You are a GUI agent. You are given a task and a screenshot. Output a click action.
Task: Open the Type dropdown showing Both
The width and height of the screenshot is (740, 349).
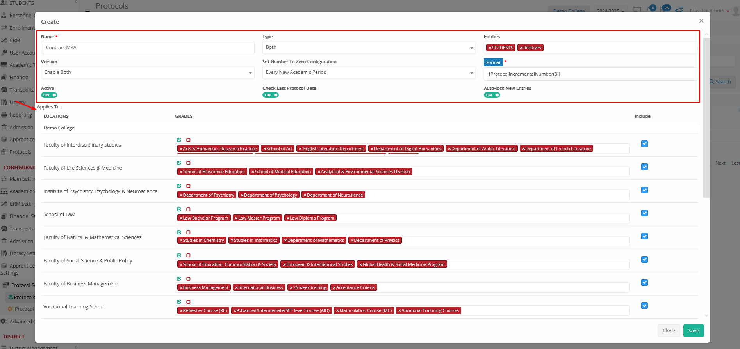(369, 48)
